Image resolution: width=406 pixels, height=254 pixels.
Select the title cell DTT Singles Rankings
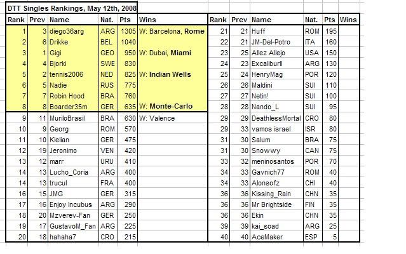pos(71,8)
